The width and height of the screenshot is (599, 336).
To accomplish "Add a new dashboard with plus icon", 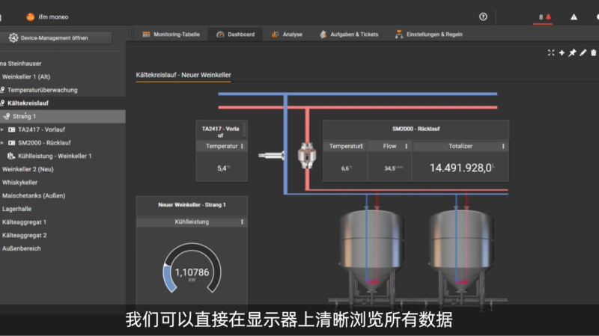I will tap(562, 52).
